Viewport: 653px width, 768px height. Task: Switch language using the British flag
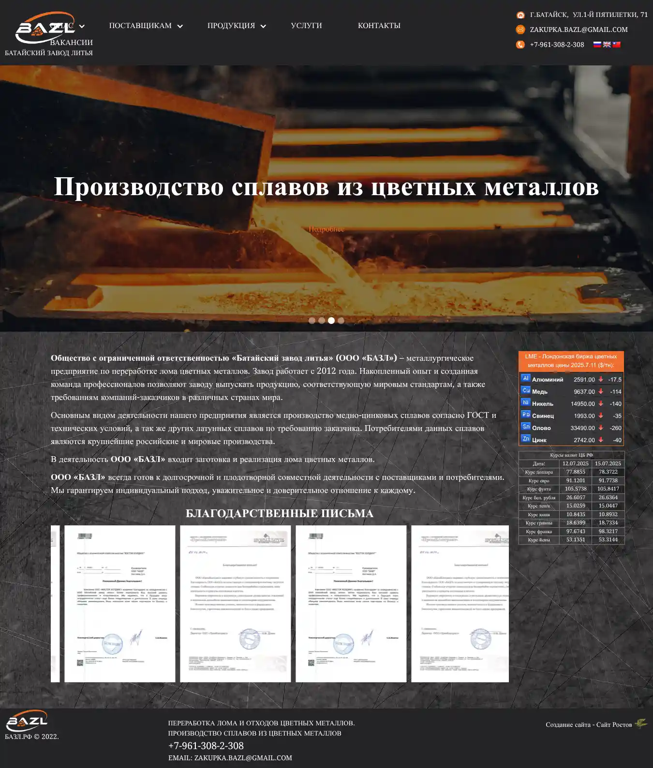point(607,45)
